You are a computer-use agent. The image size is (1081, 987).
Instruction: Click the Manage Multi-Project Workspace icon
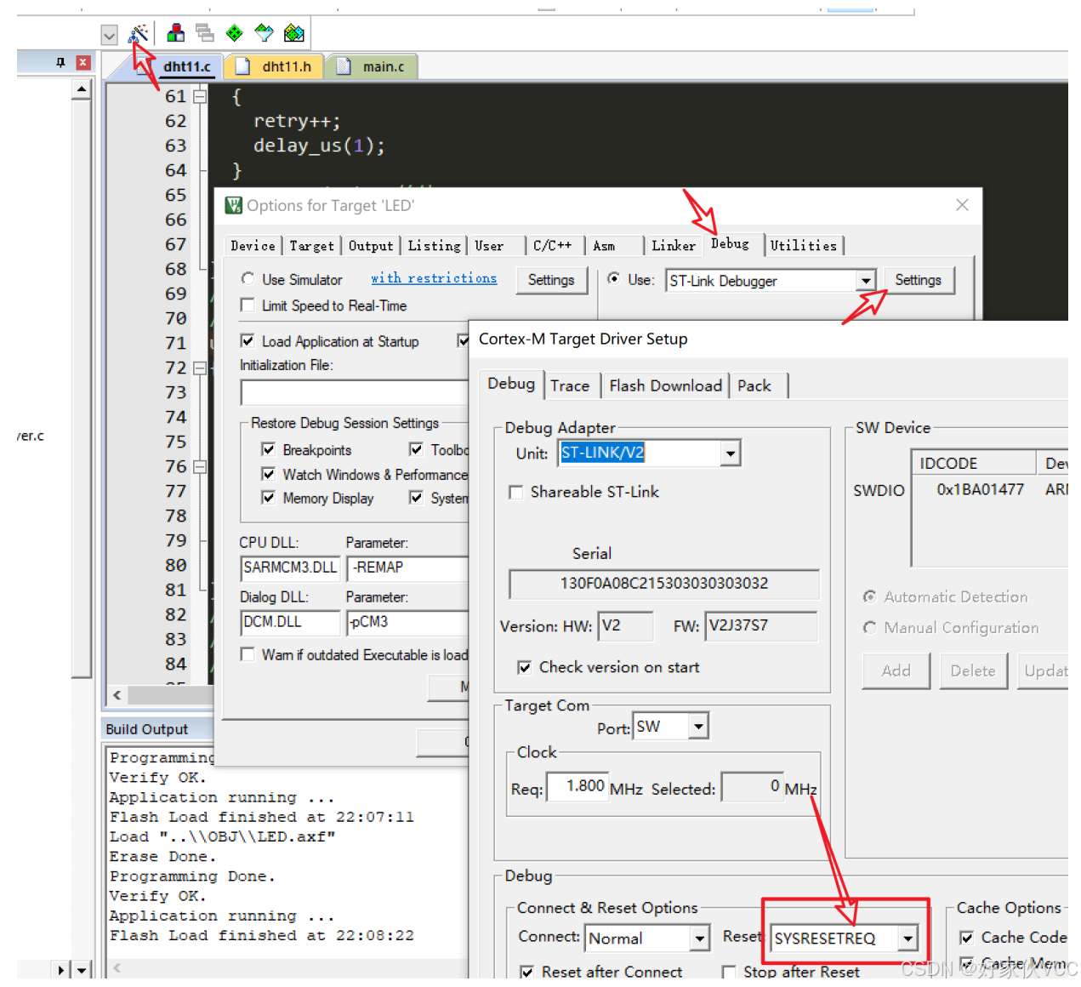click(205, 33)
